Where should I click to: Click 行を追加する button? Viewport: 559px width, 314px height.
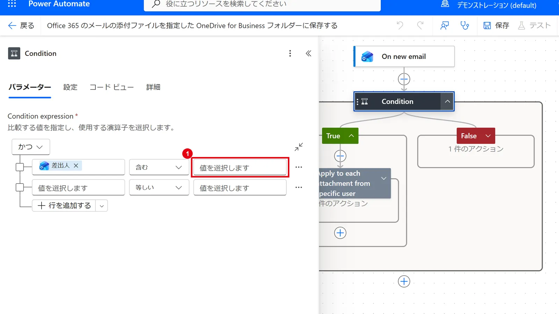tap(64, 206)
